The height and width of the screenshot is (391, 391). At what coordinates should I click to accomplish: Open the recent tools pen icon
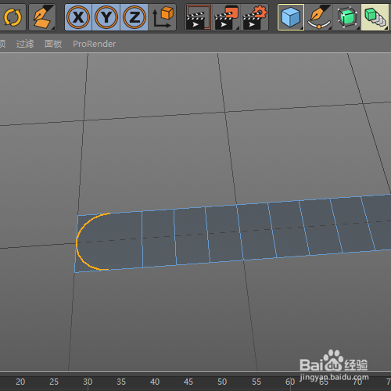[42, 17]
